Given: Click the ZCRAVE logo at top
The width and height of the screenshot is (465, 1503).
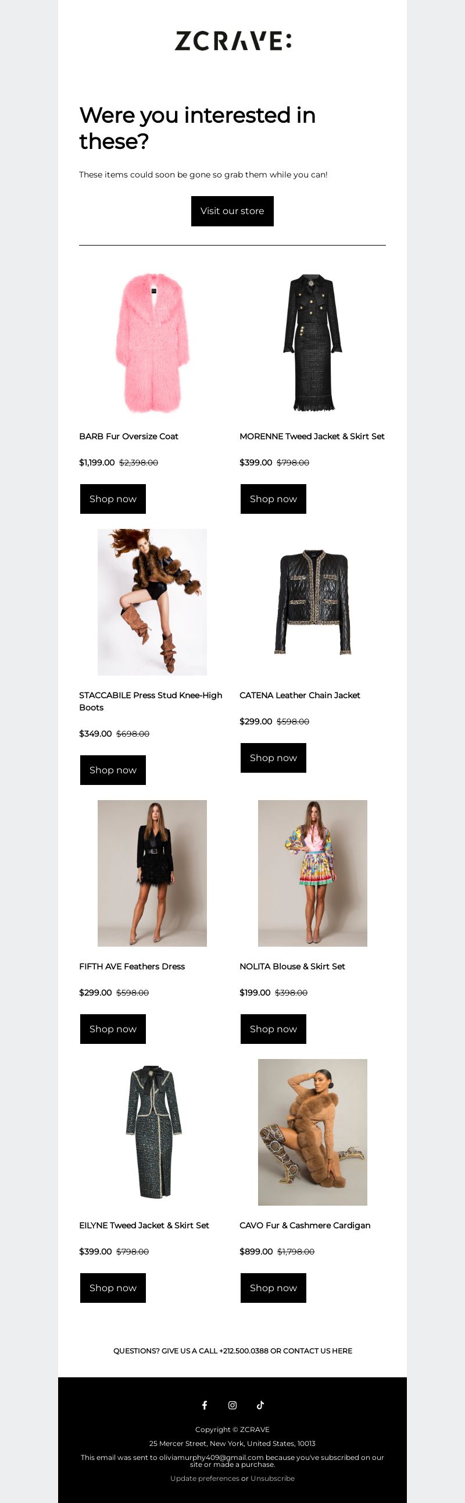Looking at the screenshot, I should point(233,41).
